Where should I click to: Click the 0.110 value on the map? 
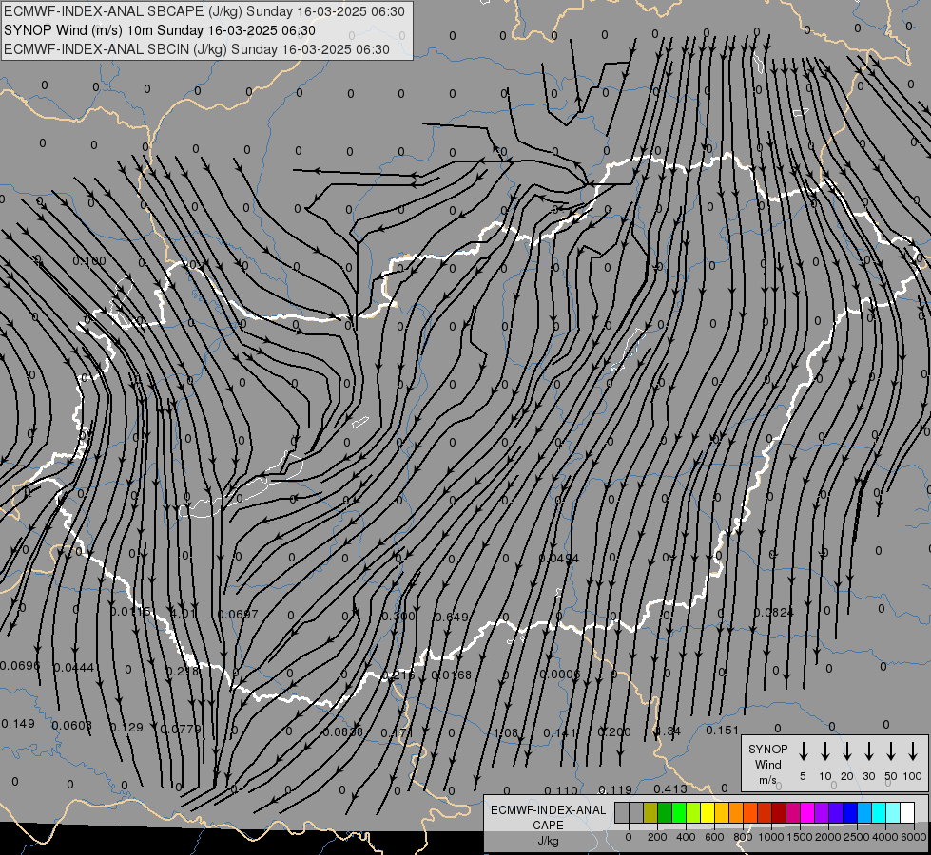click(x=560, y=791)
